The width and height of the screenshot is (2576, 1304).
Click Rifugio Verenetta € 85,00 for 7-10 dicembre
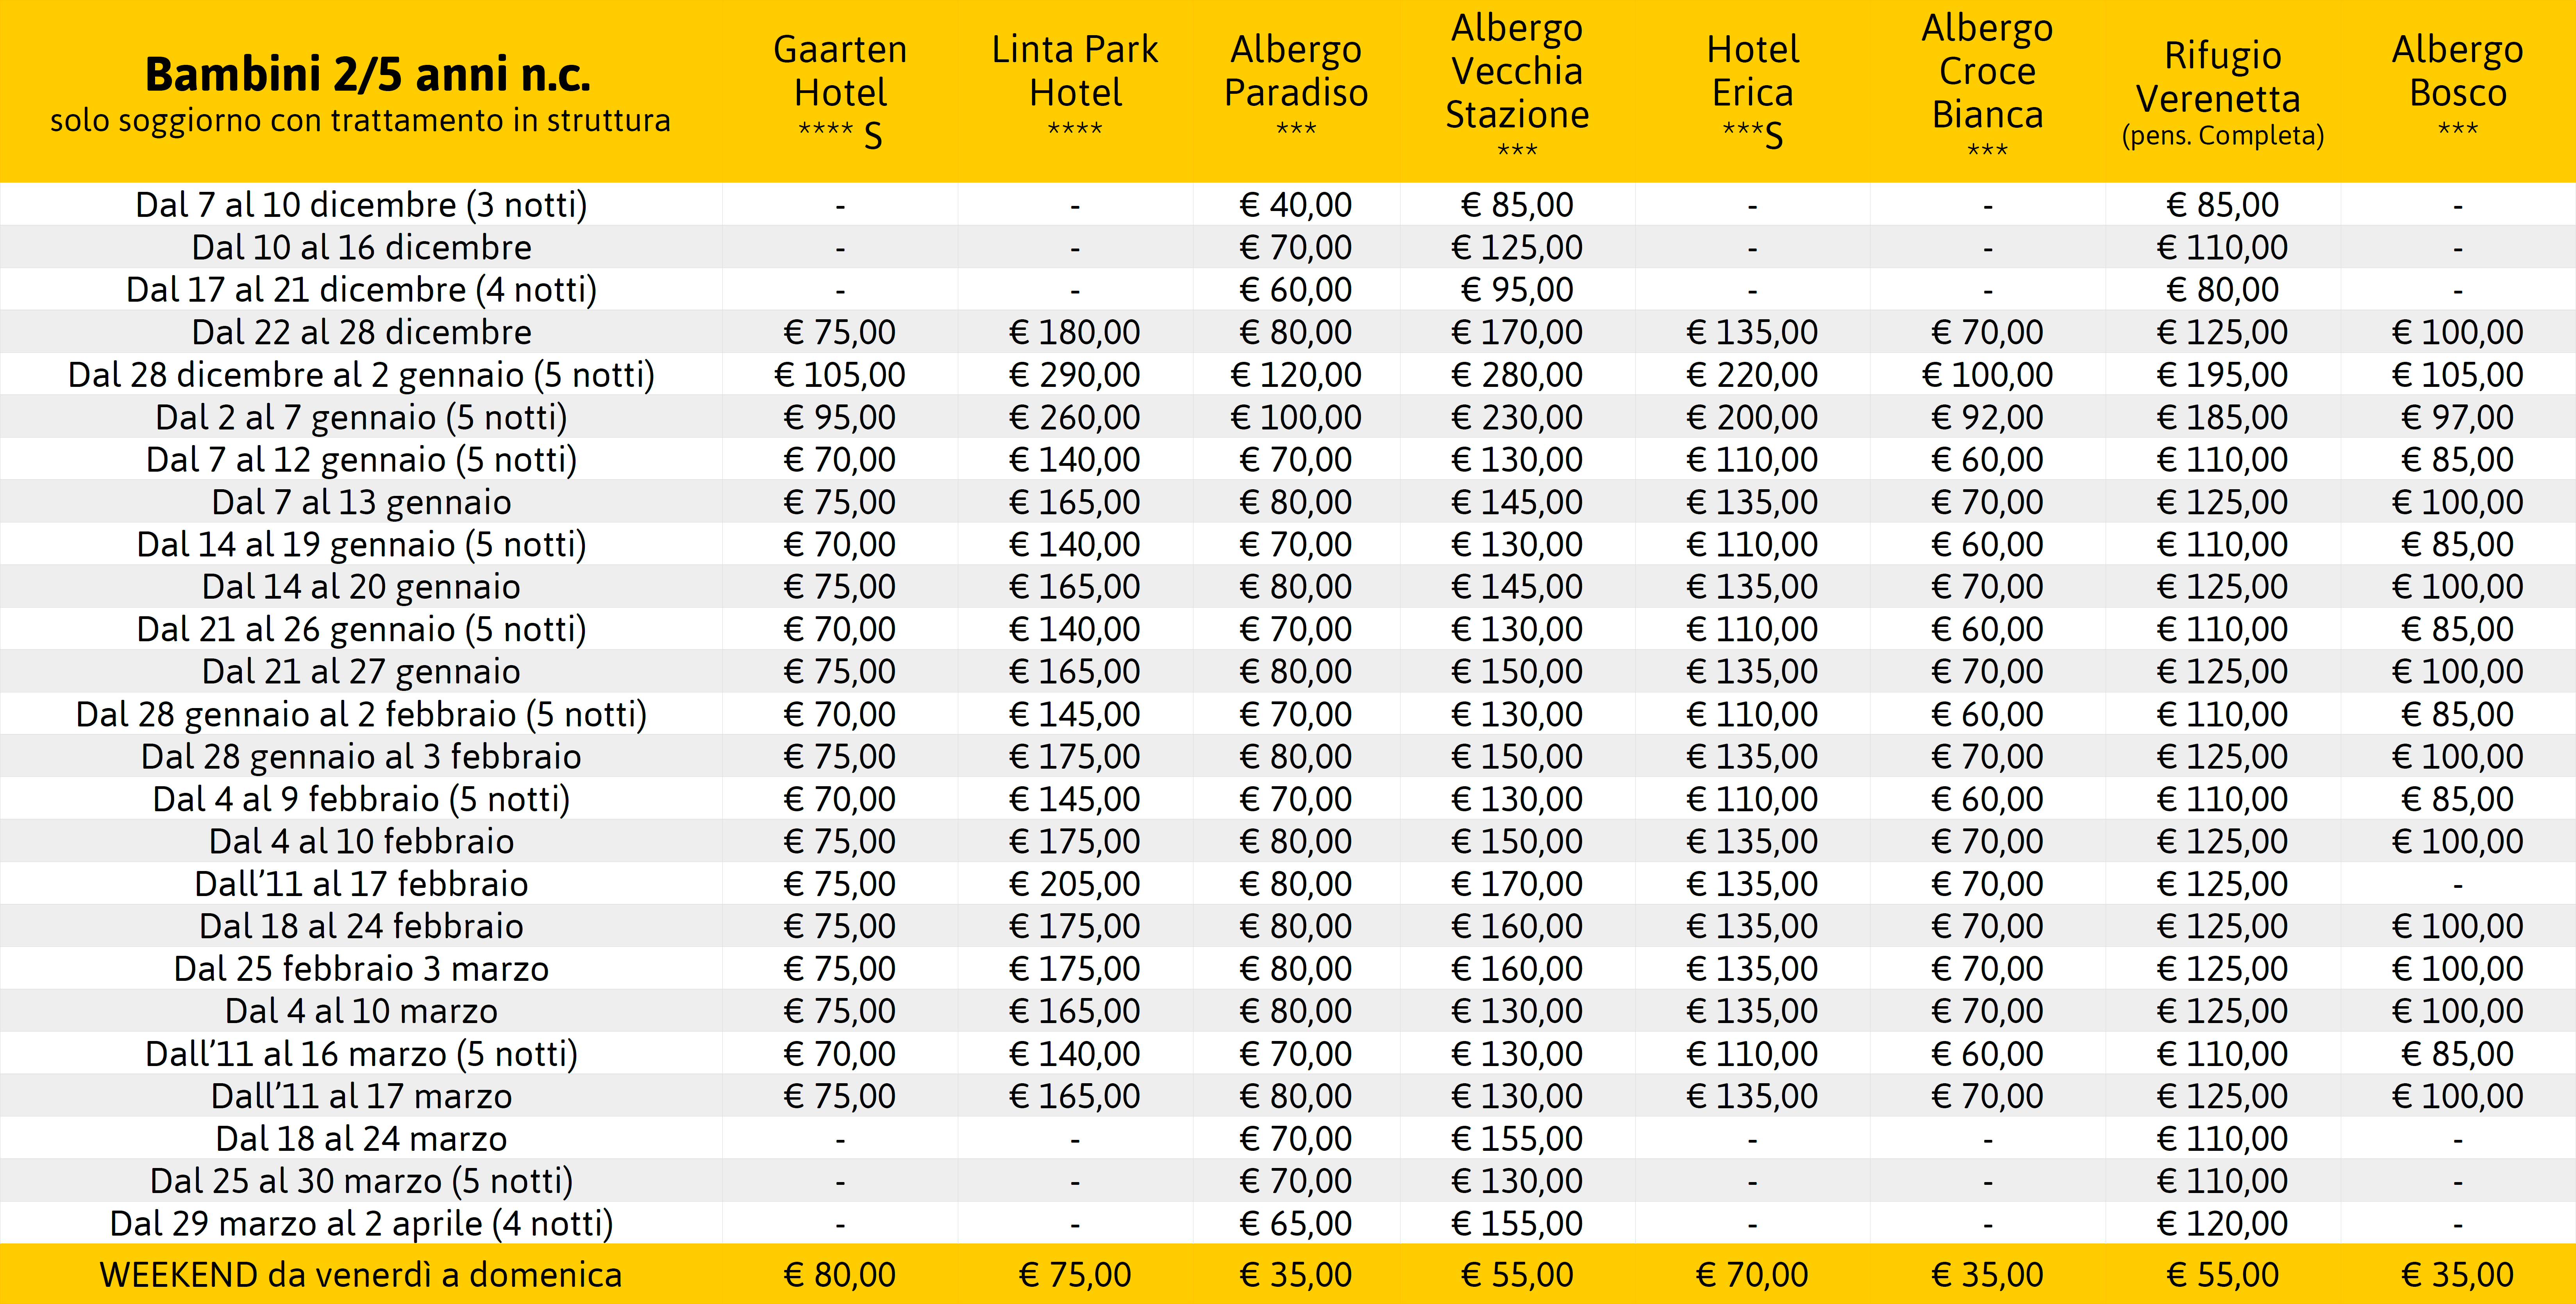coord(2222,205)
